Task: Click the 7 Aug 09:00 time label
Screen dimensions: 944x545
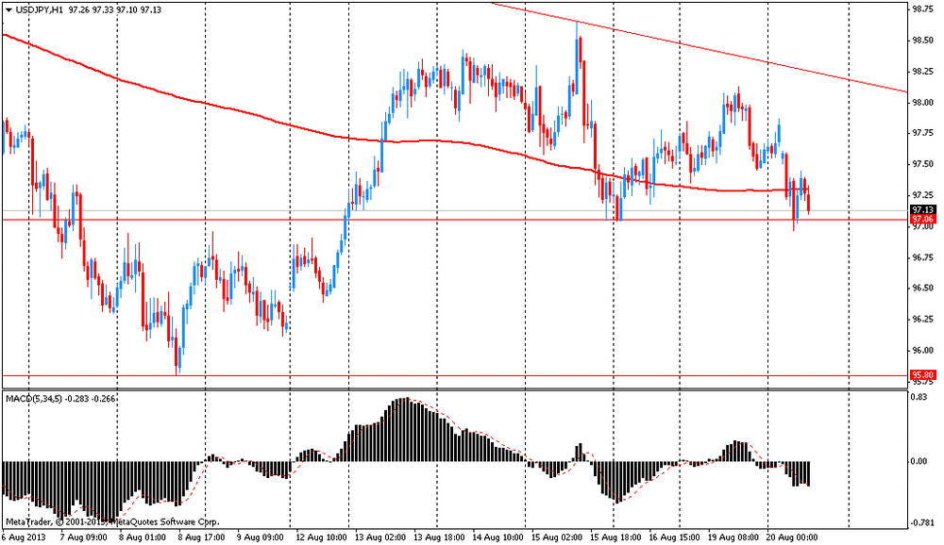Action: [x=84, y=537]
